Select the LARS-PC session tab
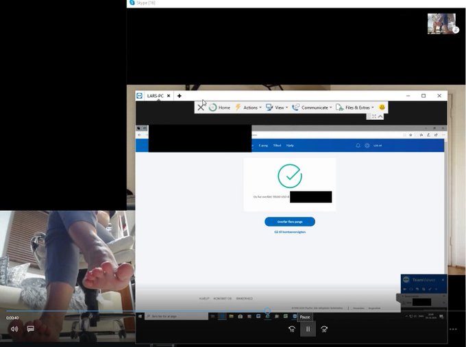The image size is (466, 347). pyautogui.click(x=155, y=96)
